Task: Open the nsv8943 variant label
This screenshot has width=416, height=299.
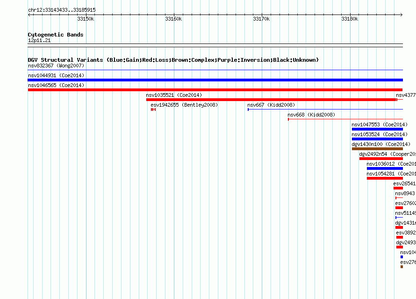Action: click(405, 193)
